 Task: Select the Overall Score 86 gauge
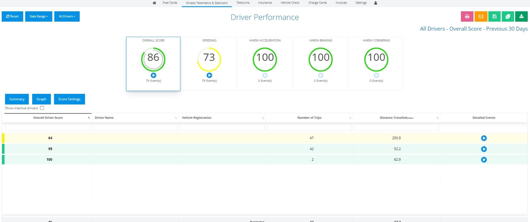pos(153,59)
